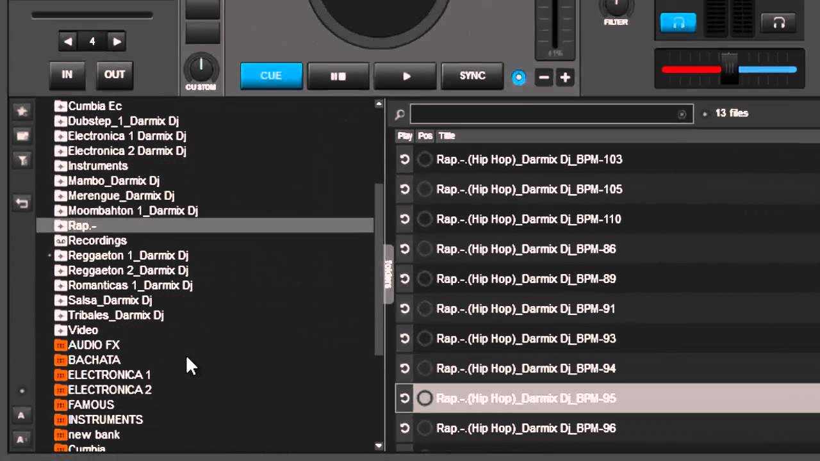Click the A icon at the sidebar bottom
Image resolution: width=820 pixels, height=461 pixels.
(22, 416)
